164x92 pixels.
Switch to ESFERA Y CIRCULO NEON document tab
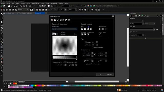click(25, 13)
